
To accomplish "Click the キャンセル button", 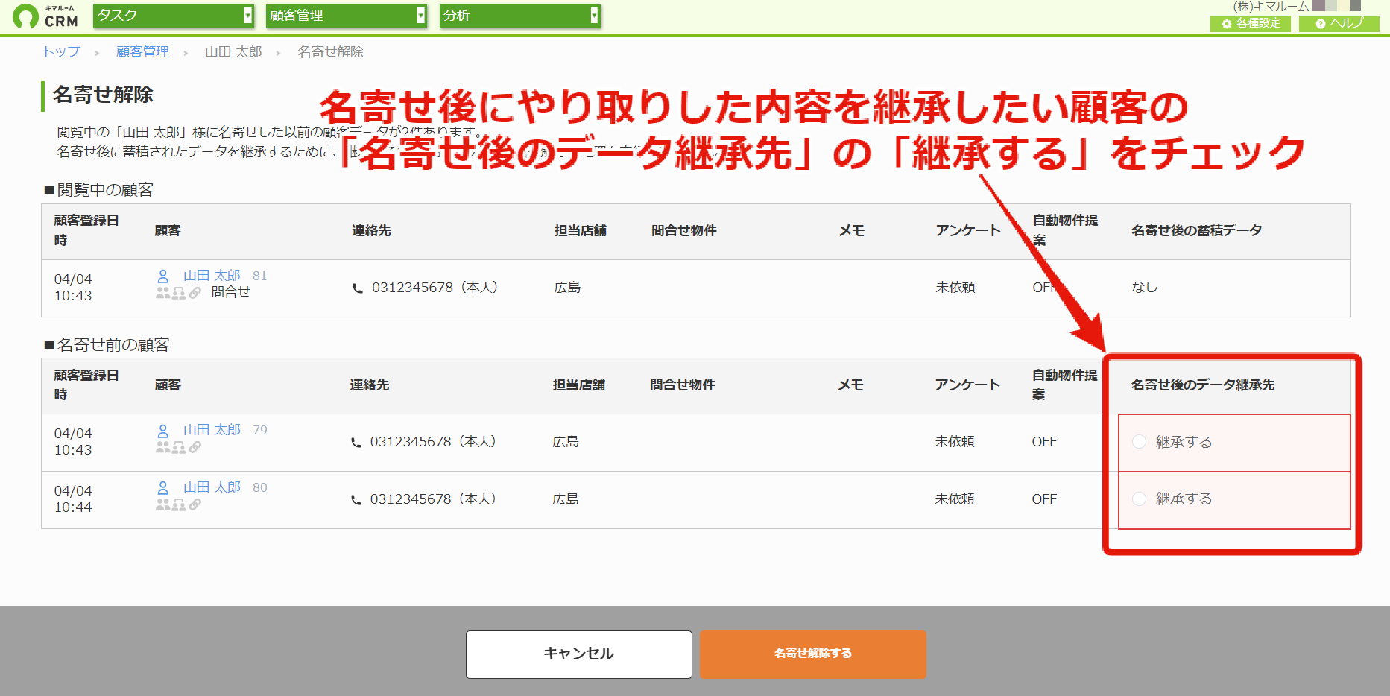I will pyautogui.click(x=579, y=654).
